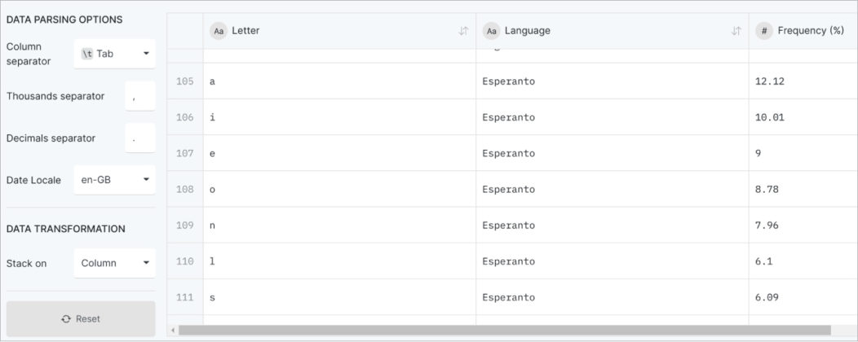Click the Language column text-type icon
Image resolution: width=858 pixels, height=342 pixels.
pyautogui.click(x=491, y=31)
